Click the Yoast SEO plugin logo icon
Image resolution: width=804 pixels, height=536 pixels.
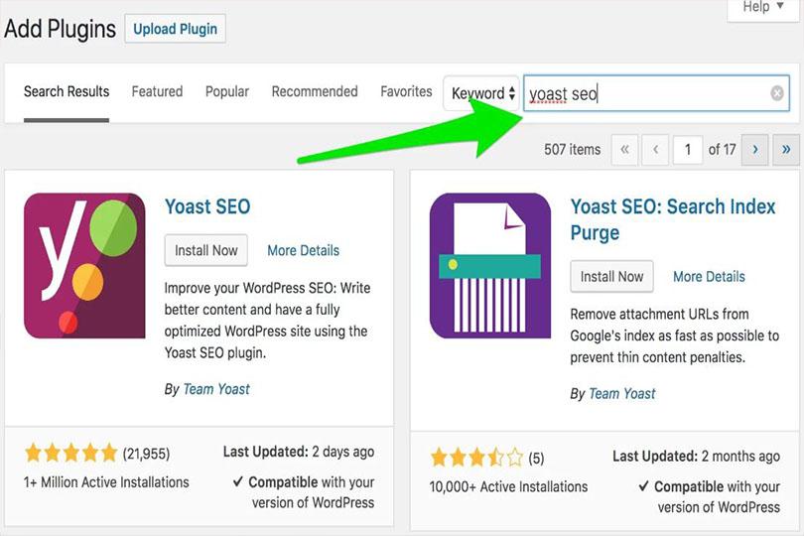point(84,266)
